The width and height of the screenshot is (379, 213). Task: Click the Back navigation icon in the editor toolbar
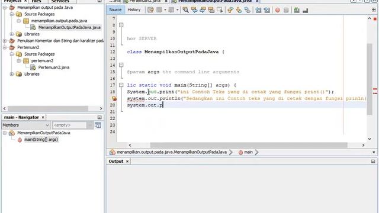(159, 10)
